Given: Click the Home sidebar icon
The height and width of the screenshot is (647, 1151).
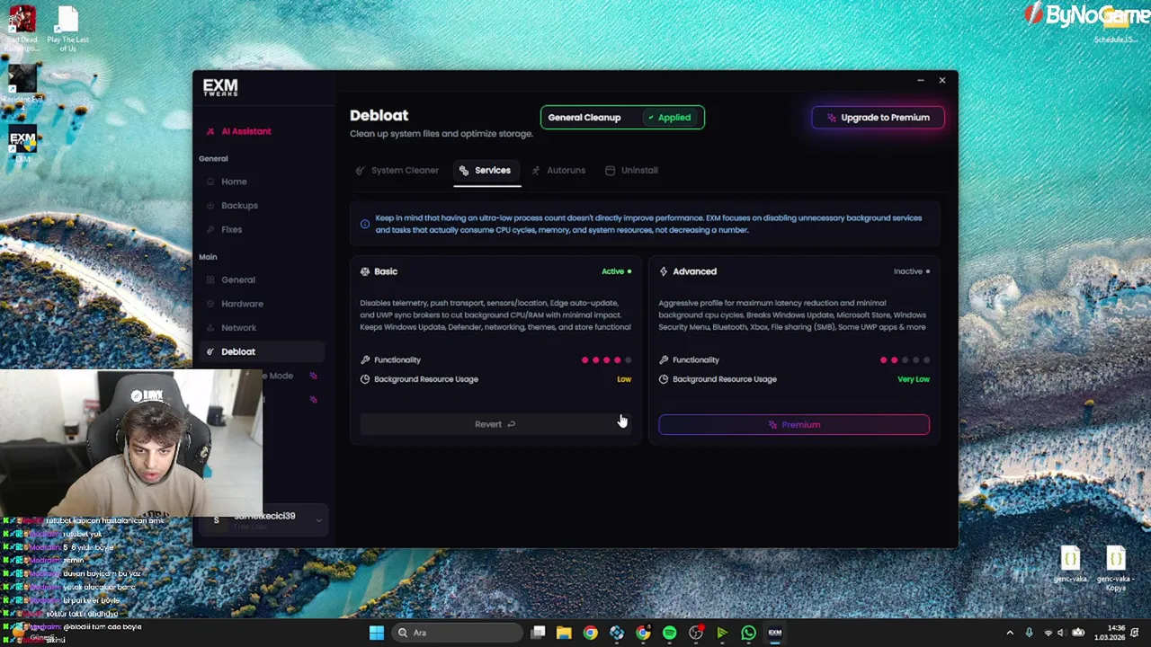Looking at the screenshot, I should (211, 182).
